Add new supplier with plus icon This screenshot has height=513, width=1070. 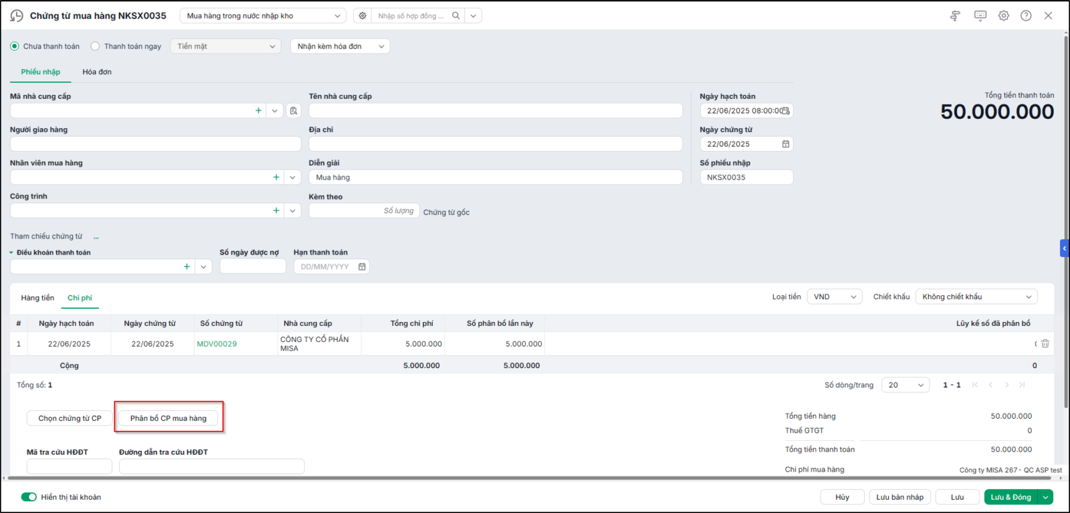pyautogui.click(x=258, y=110)
